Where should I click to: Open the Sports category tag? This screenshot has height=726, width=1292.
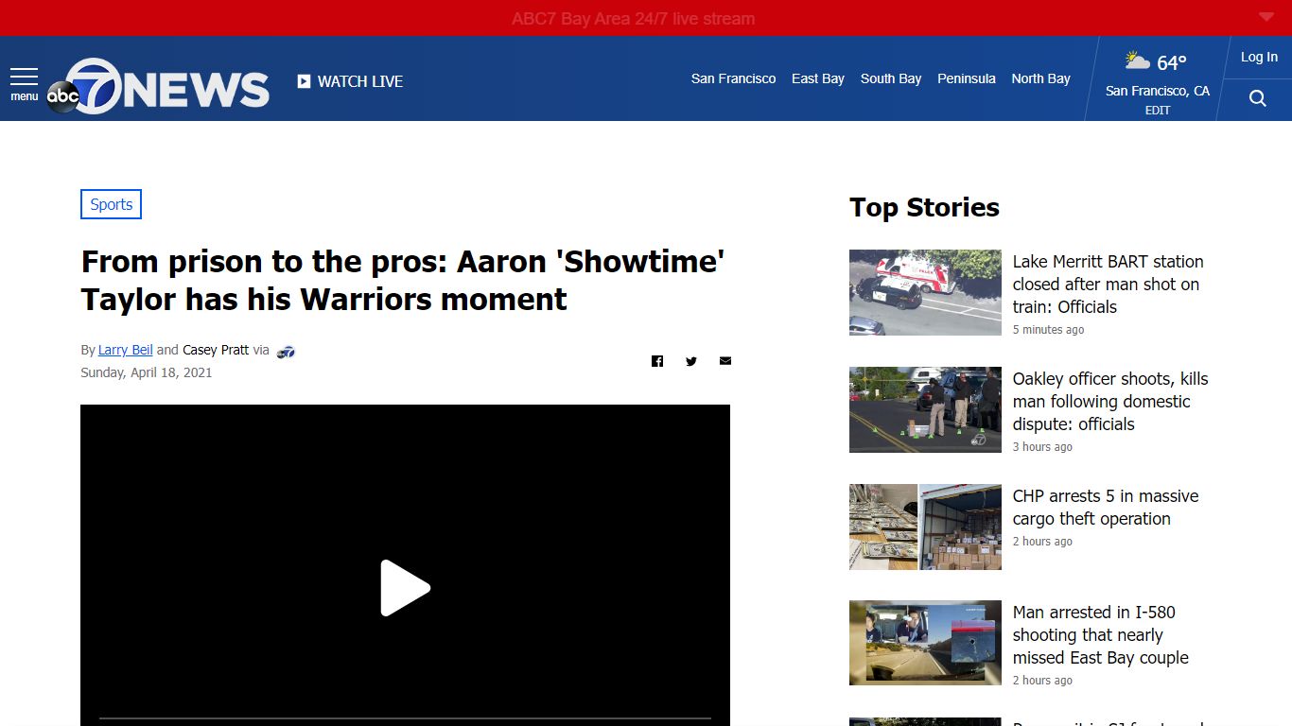[111, 204]
